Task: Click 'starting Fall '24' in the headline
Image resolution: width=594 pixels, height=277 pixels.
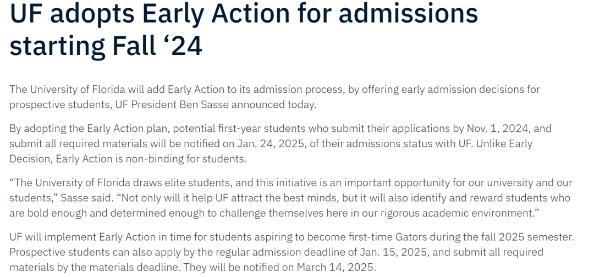Action: coord(106,46)
